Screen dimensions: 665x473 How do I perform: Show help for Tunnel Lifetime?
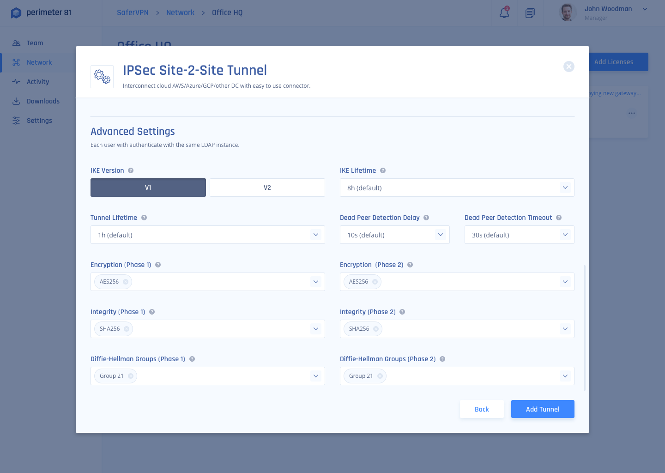click(x=144, y=218)
